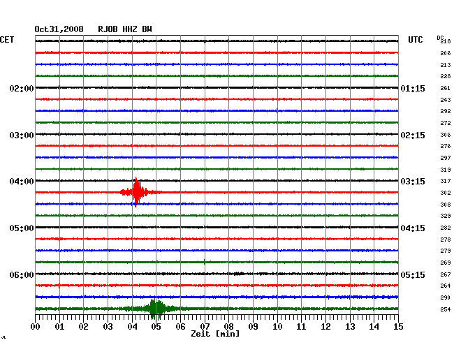454x345 pixels.
Task: Click the DC offset value 228
Action: pos(446,76)
